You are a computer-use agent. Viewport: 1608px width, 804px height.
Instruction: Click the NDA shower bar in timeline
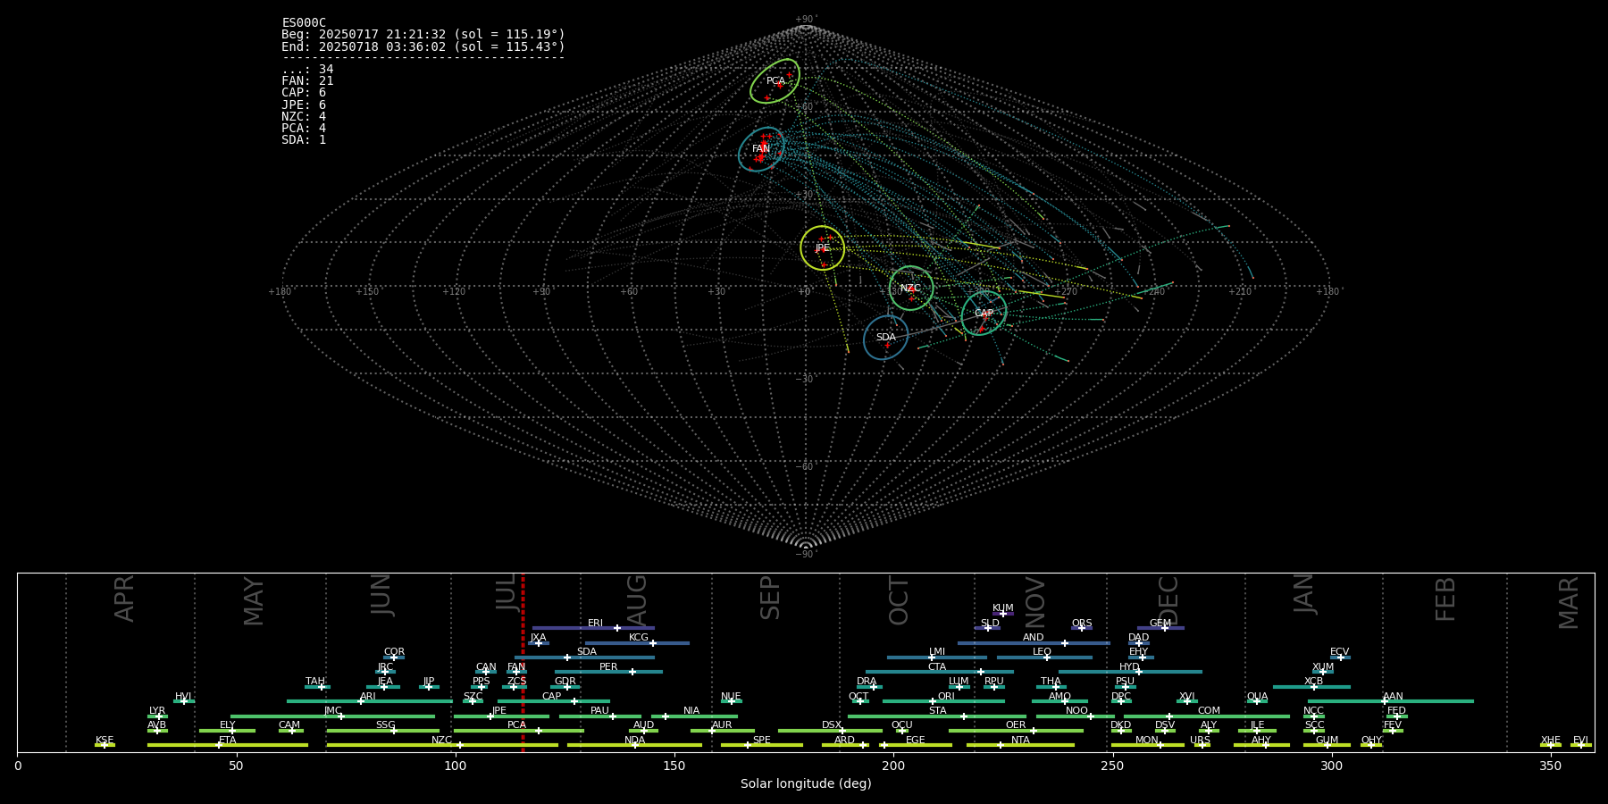[x=635, y=745]
